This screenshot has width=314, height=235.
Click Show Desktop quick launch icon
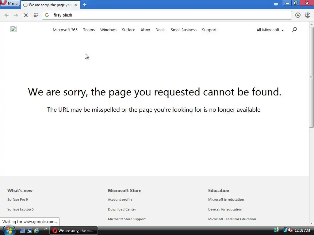coord(22,231)
